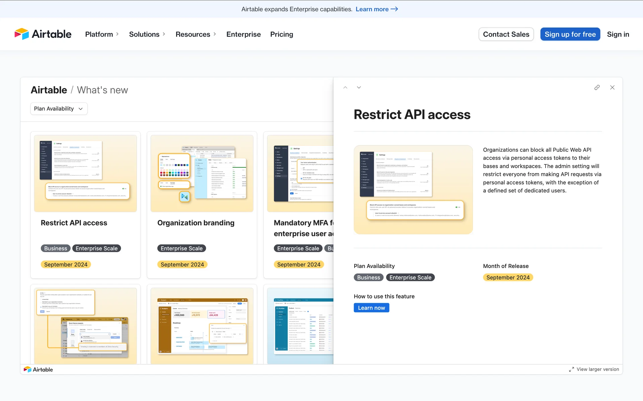Expand the Platform menu
This screenshot has height=401, width=643.
click(102, 34)
